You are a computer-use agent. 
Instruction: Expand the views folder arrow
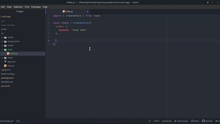pos(2,58)
